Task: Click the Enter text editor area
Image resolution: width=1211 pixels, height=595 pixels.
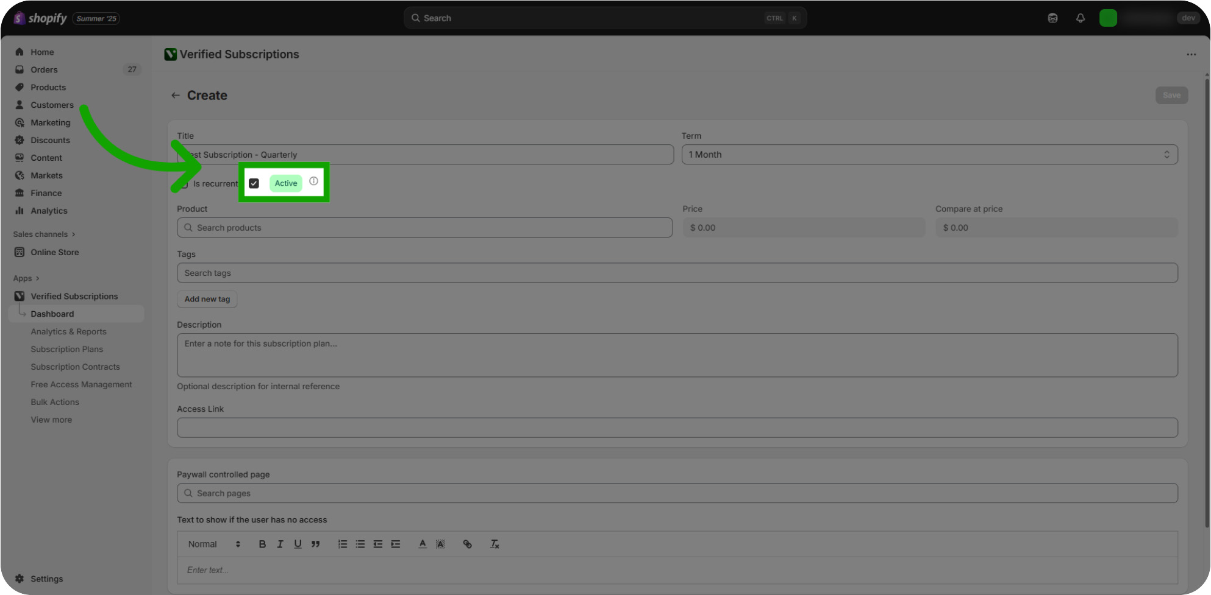Action: [x=677, y=571]
